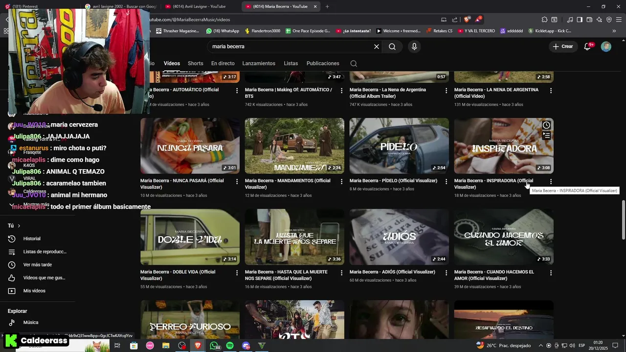Image resolution: width=626 pixels, height=352 pixels.
Task: Toggle the Brave sidebar panel icon
Action: pyautogui.click(x=580, y=20)
